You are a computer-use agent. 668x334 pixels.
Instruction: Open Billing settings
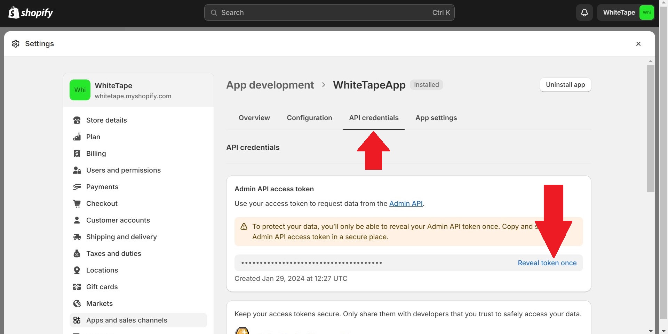pyautogui.click(x=138, y=153)
